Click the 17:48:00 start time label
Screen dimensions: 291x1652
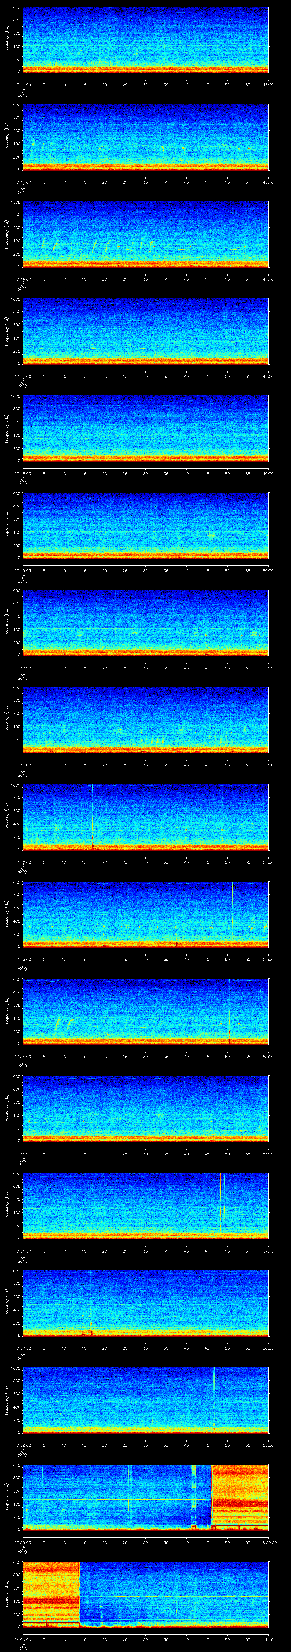tap(22, 473)
